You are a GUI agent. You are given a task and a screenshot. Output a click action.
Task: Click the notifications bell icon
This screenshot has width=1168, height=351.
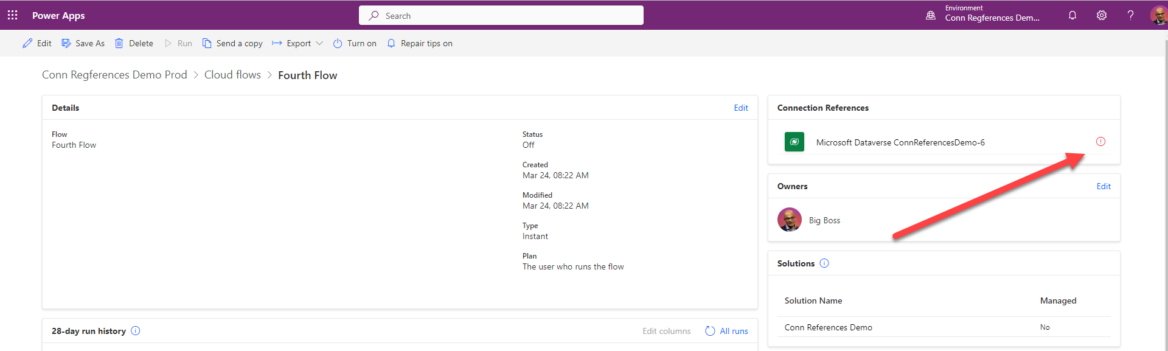point(1072,15)
